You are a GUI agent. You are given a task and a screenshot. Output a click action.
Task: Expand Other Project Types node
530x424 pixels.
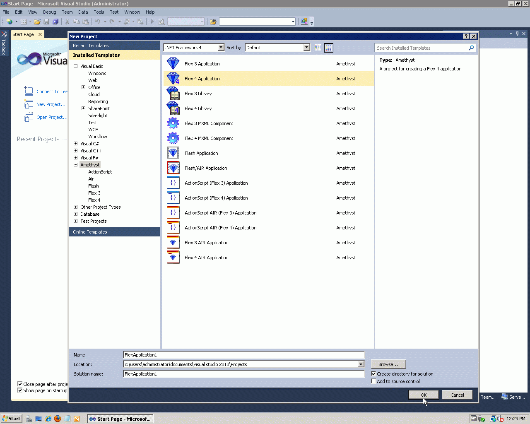pos(76,207)
